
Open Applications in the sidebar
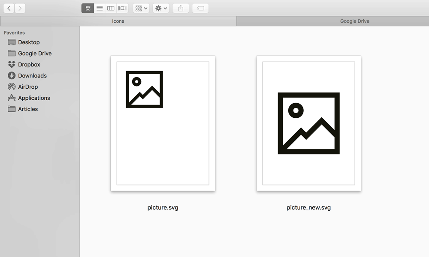[39, 98]
